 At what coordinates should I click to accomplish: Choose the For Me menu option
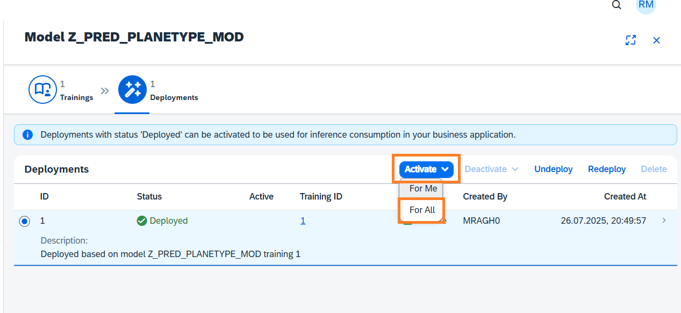pyautogui.click(x=423, y=189)
